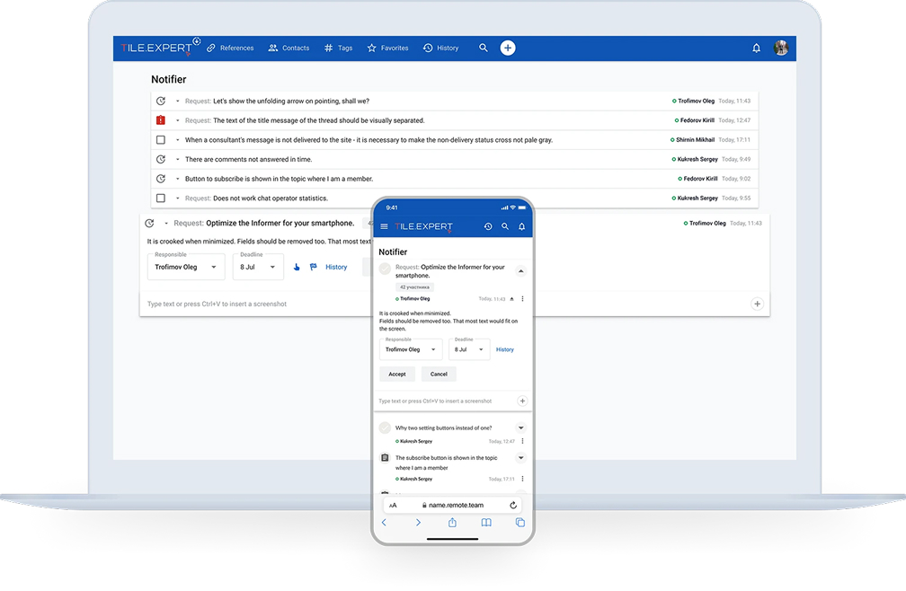
Task: Open References in the top navigation
Action: pyautogui.click(x=230, y=48)
